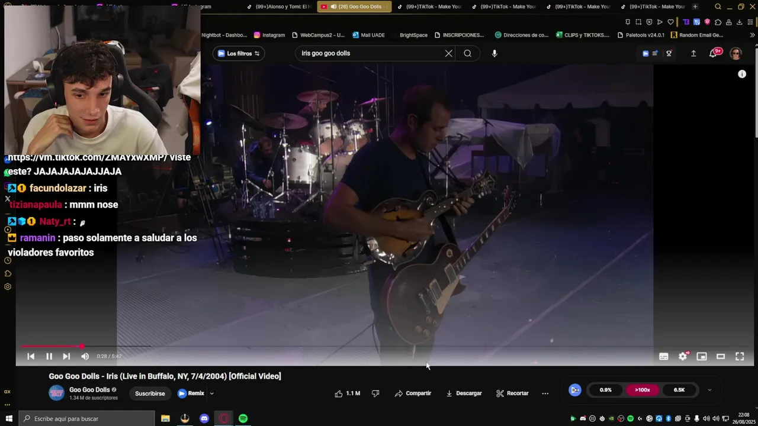Open browser tab search magnifier

(x=718, y=7)
